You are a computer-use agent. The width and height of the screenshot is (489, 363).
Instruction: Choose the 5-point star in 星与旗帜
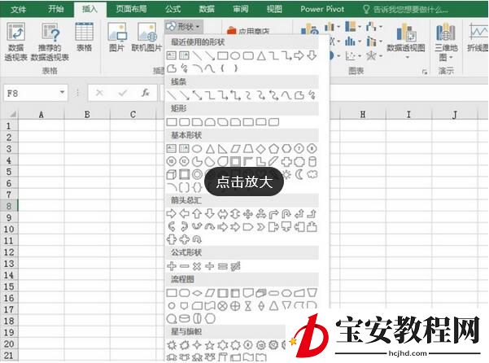pyautogui.click(x=210, y=345)
